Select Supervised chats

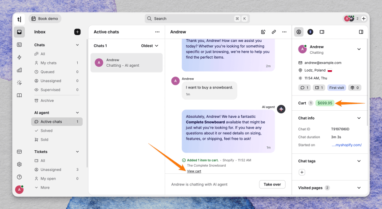click(x=56, y=90)
